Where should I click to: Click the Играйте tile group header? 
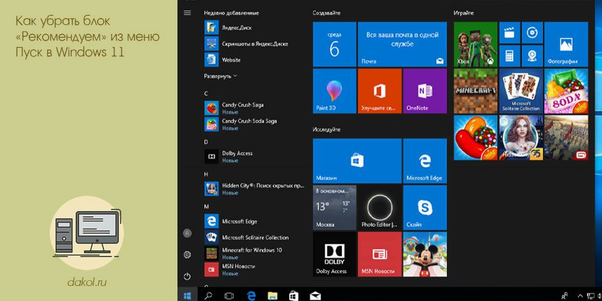(x=463, y=13)
